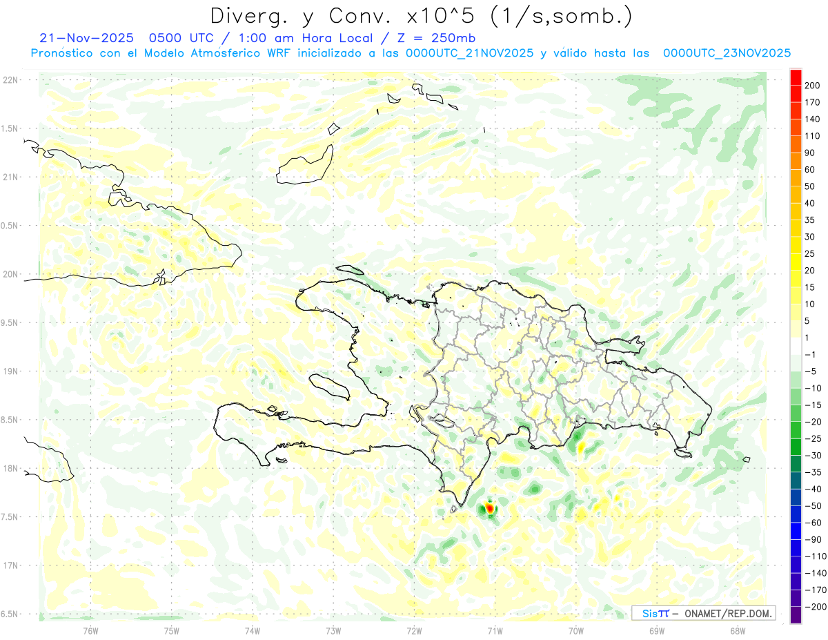This screenshot has height=640, width=828.
Task: Click the colorbar value '-15'
Action: [813, 405]
